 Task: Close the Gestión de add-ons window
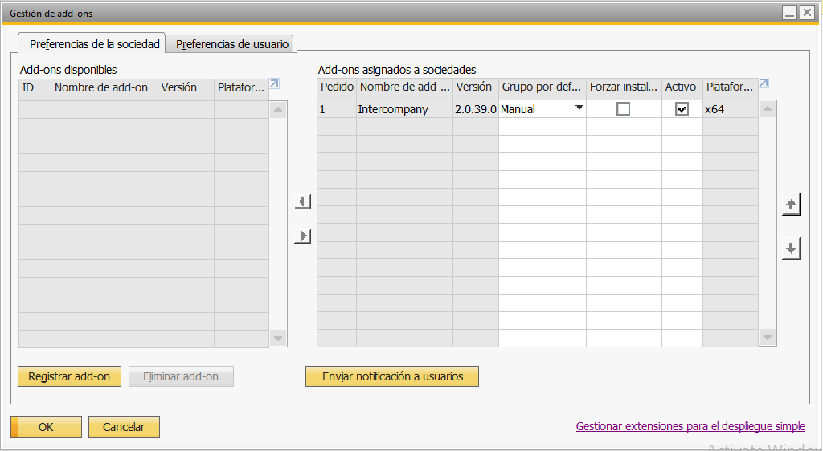pyautogui.click(x=806, y=13)
